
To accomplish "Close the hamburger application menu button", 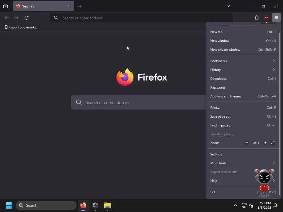I will (x=276, y=18).
